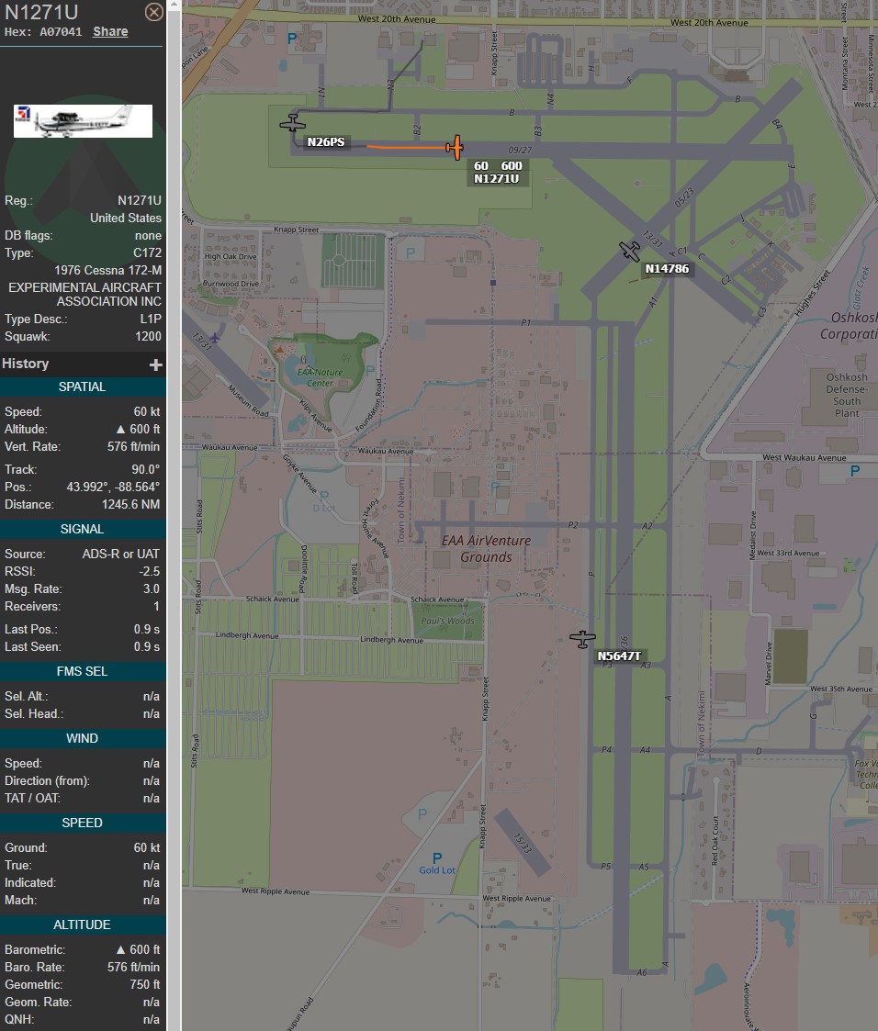Click the N14786 aircraft icon near runway 13/31
Screen dimensions: 878x1031
click(x=629, y=250)
